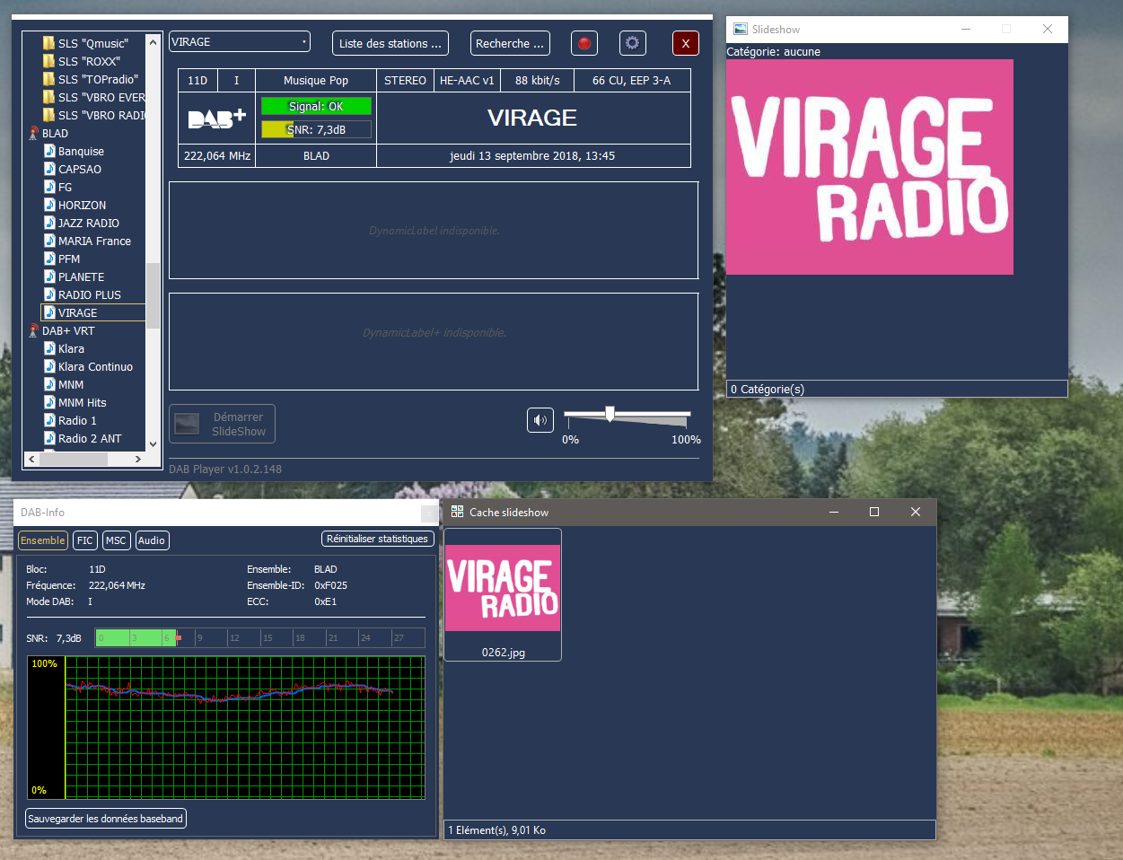The height and width of the screenshot is (860, 1123).
Task: Click the DAB+ logo
Action: (216, 118)
